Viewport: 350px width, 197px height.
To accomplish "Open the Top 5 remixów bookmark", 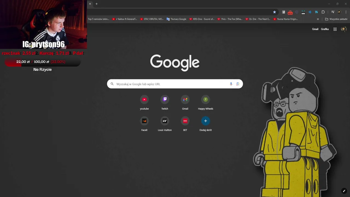I will tap(98, 19).
